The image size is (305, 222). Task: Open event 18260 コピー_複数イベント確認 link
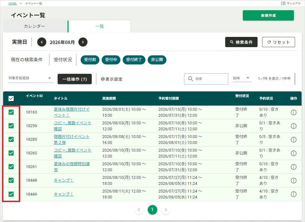tap(72, 153)
